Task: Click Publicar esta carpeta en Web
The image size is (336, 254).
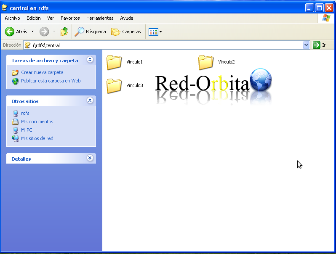Action: click(51, 81)
